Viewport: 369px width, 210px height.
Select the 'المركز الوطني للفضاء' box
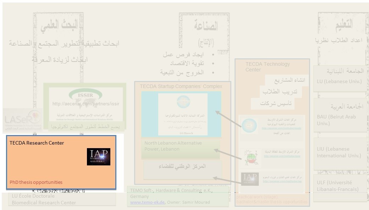click(x=183, y=170)
